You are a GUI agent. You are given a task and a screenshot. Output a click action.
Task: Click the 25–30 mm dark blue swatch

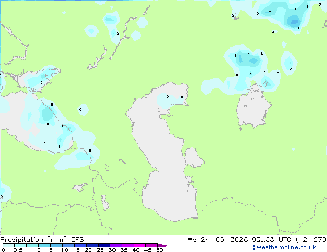click(x=104, y=245)
